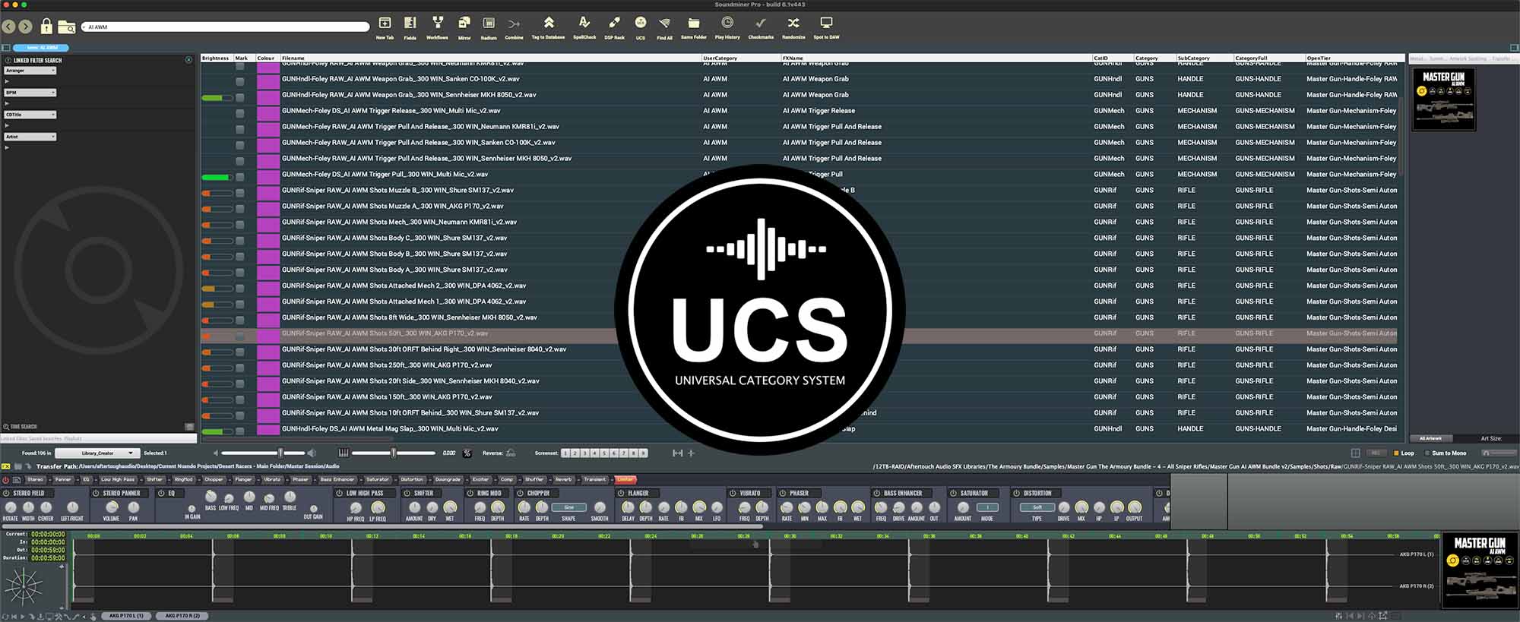Image resolution: width=1520 pixels, height=622 pixels.
Task: Toggle the Sum to Mono checkbox
Action: 1427,453
